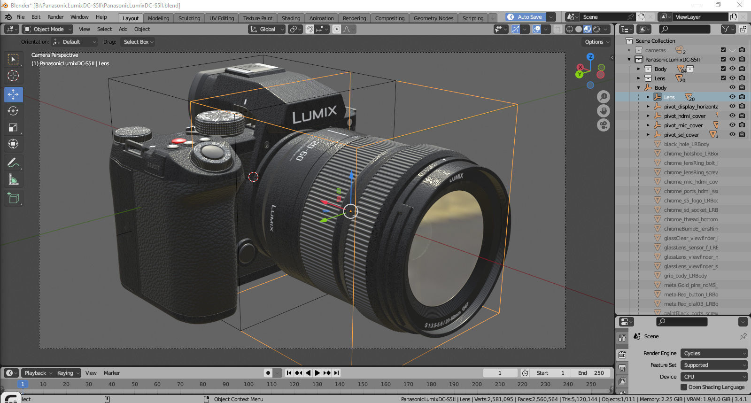Viewport: 751px width, 403px height.
Task: Open the Playback popover
Action: point(38,373)
